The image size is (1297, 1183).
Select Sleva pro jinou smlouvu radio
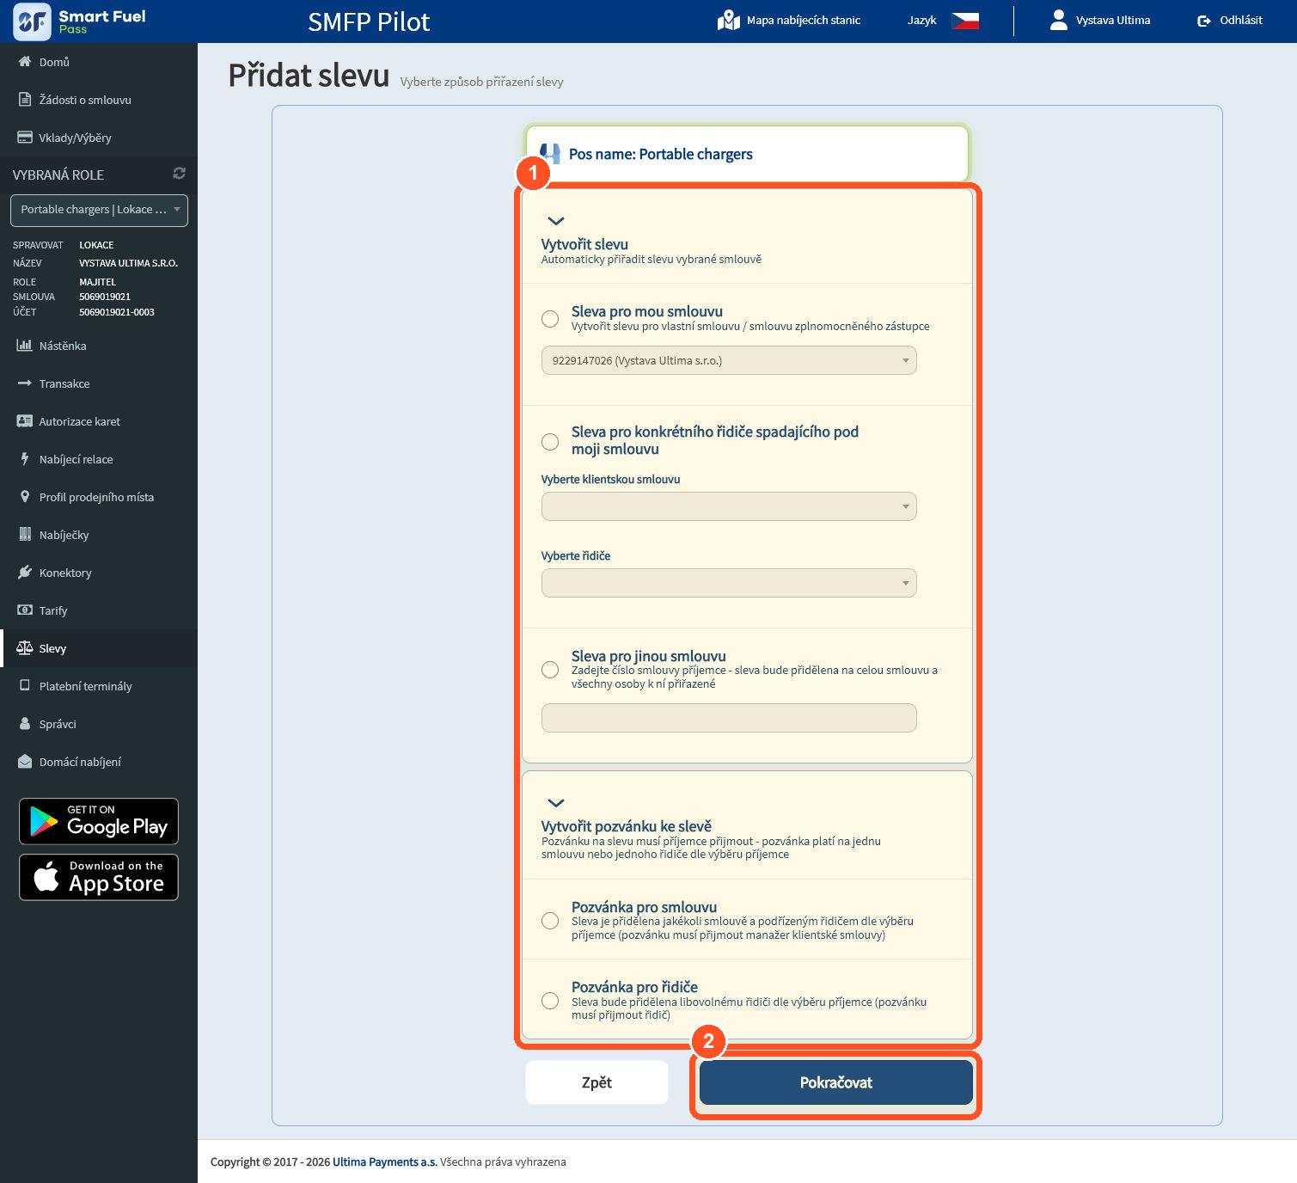click(x=550, y=670)
